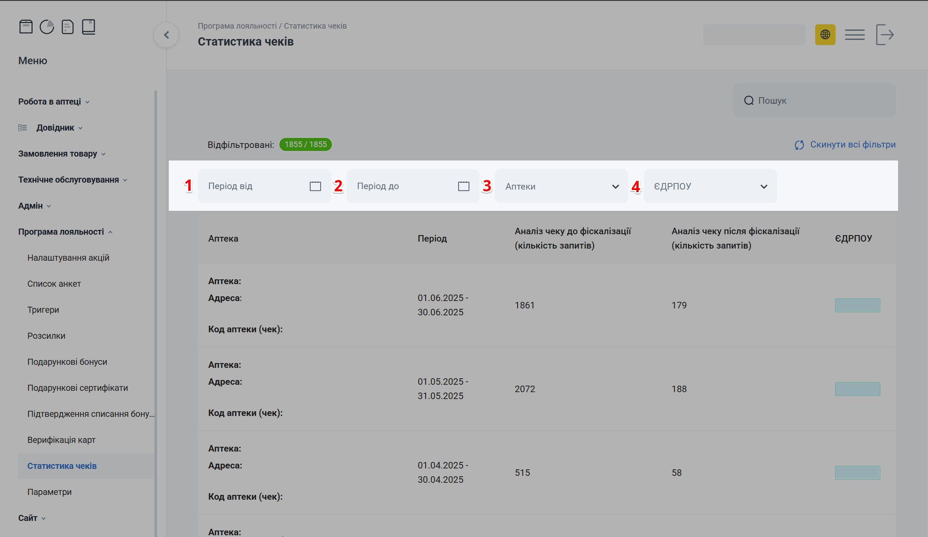Click 'Програма лояльності' breadcrumb link
The height and width of the screenshot is (537, 928).
(x=237, y=26)
